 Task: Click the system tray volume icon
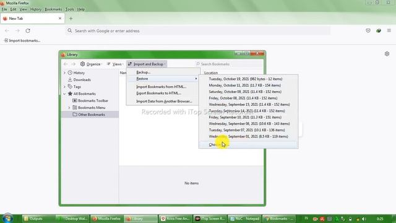click(364, 219)
